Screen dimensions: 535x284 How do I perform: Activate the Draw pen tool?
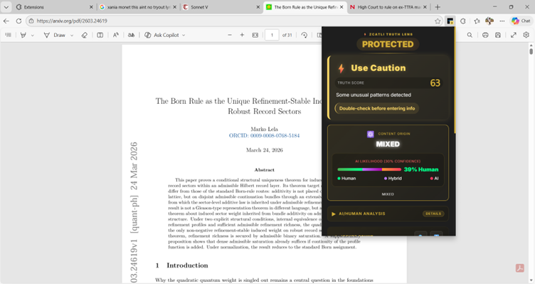click(55, 35)
